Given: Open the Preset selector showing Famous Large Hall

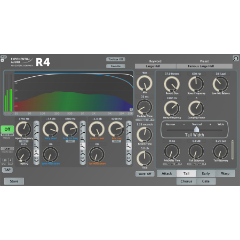Looking at the screenshot, I should [204, 66].
